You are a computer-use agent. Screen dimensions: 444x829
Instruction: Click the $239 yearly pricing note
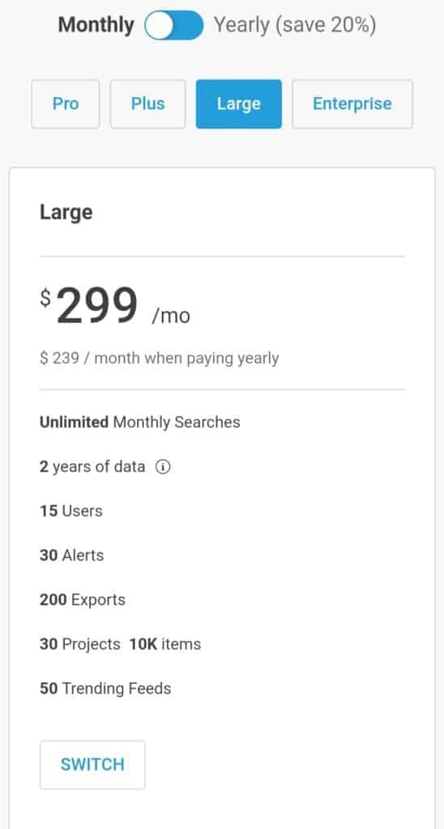point(160,359)
